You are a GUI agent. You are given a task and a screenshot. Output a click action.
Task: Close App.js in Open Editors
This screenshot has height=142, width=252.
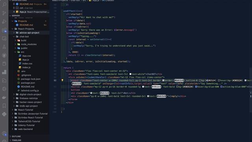click(14, 12)
